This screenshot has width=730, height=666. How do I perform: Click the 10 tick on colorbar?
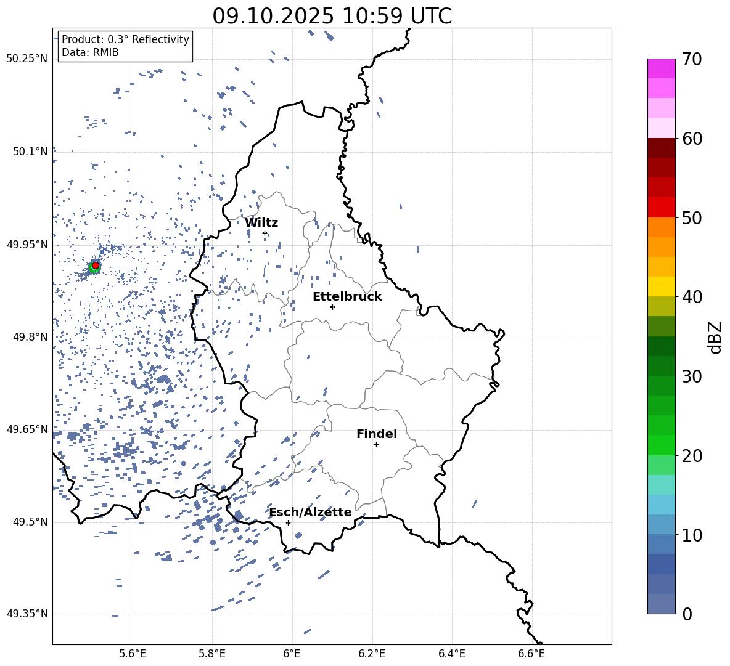point(692,535)
